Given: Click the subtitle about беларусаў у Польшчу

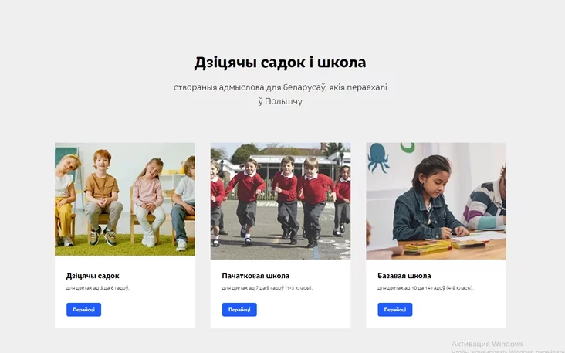Looking at the screenshot, I should pyautogui.click(x=280, y=94).
